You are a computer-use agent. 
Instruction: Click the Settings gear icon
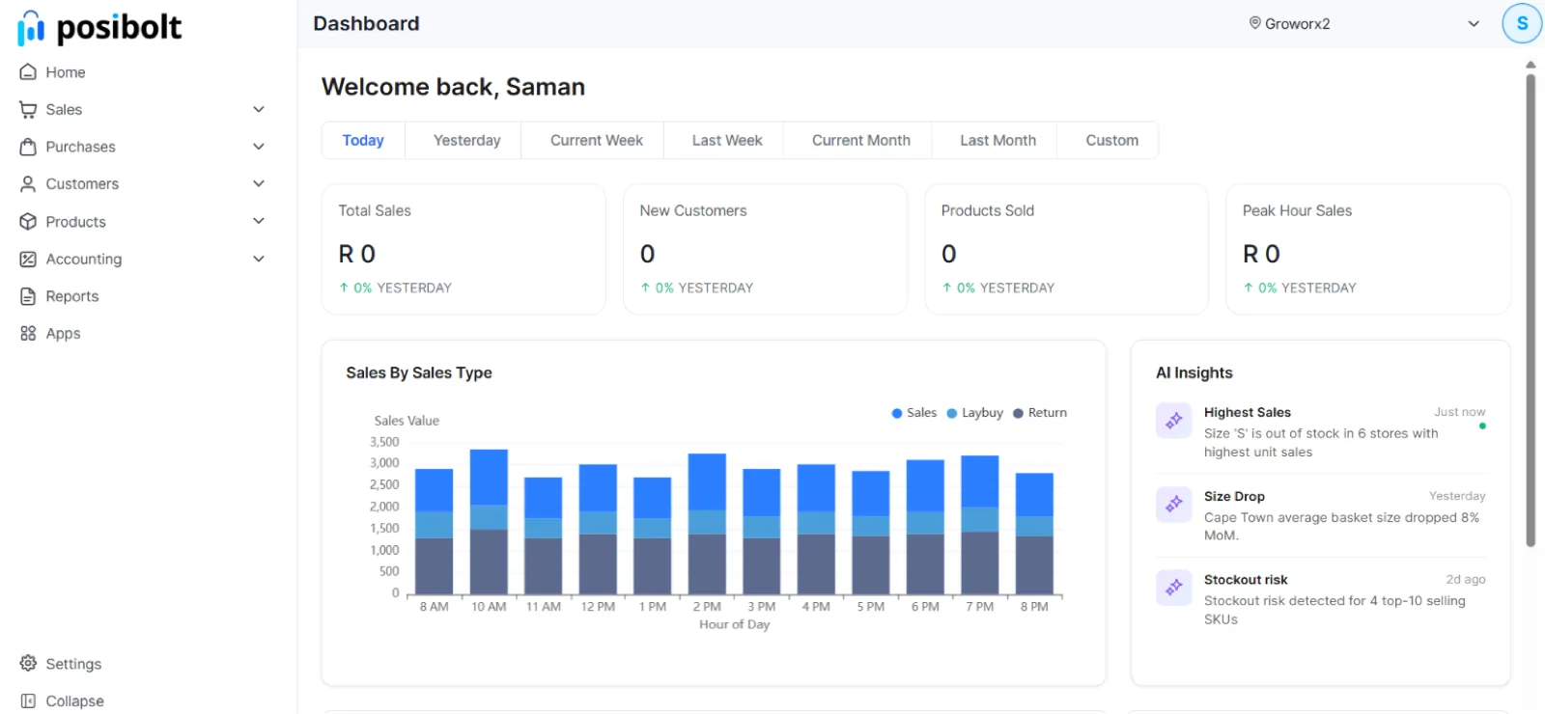click(28, 664)
